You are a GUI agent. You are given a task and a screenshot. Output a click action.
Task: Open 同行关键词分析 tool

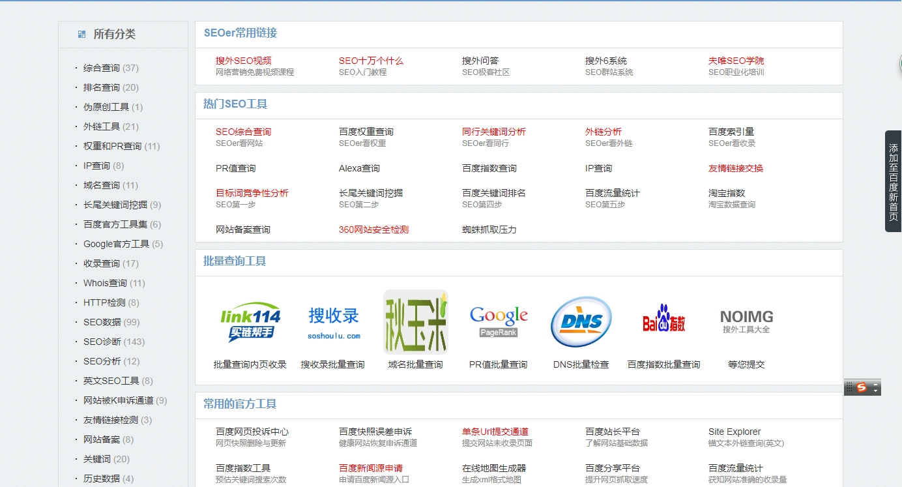(x=494, y=132)
